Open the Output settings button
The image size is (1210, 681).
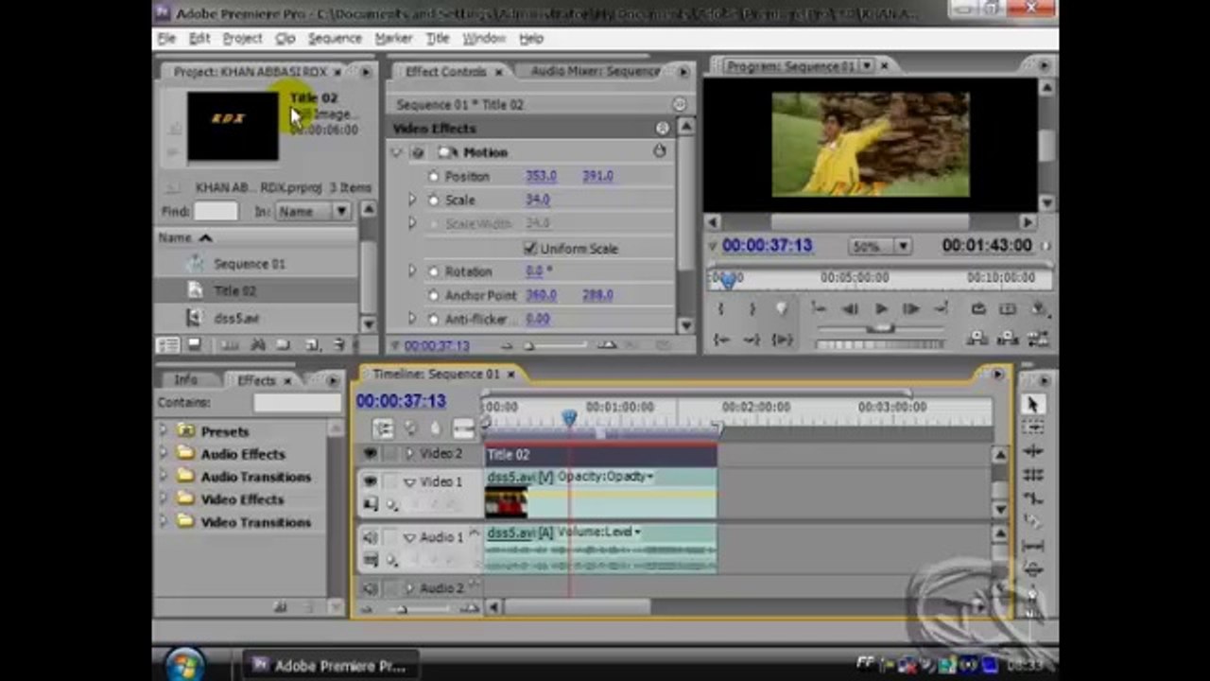(x=1038, y=308)
